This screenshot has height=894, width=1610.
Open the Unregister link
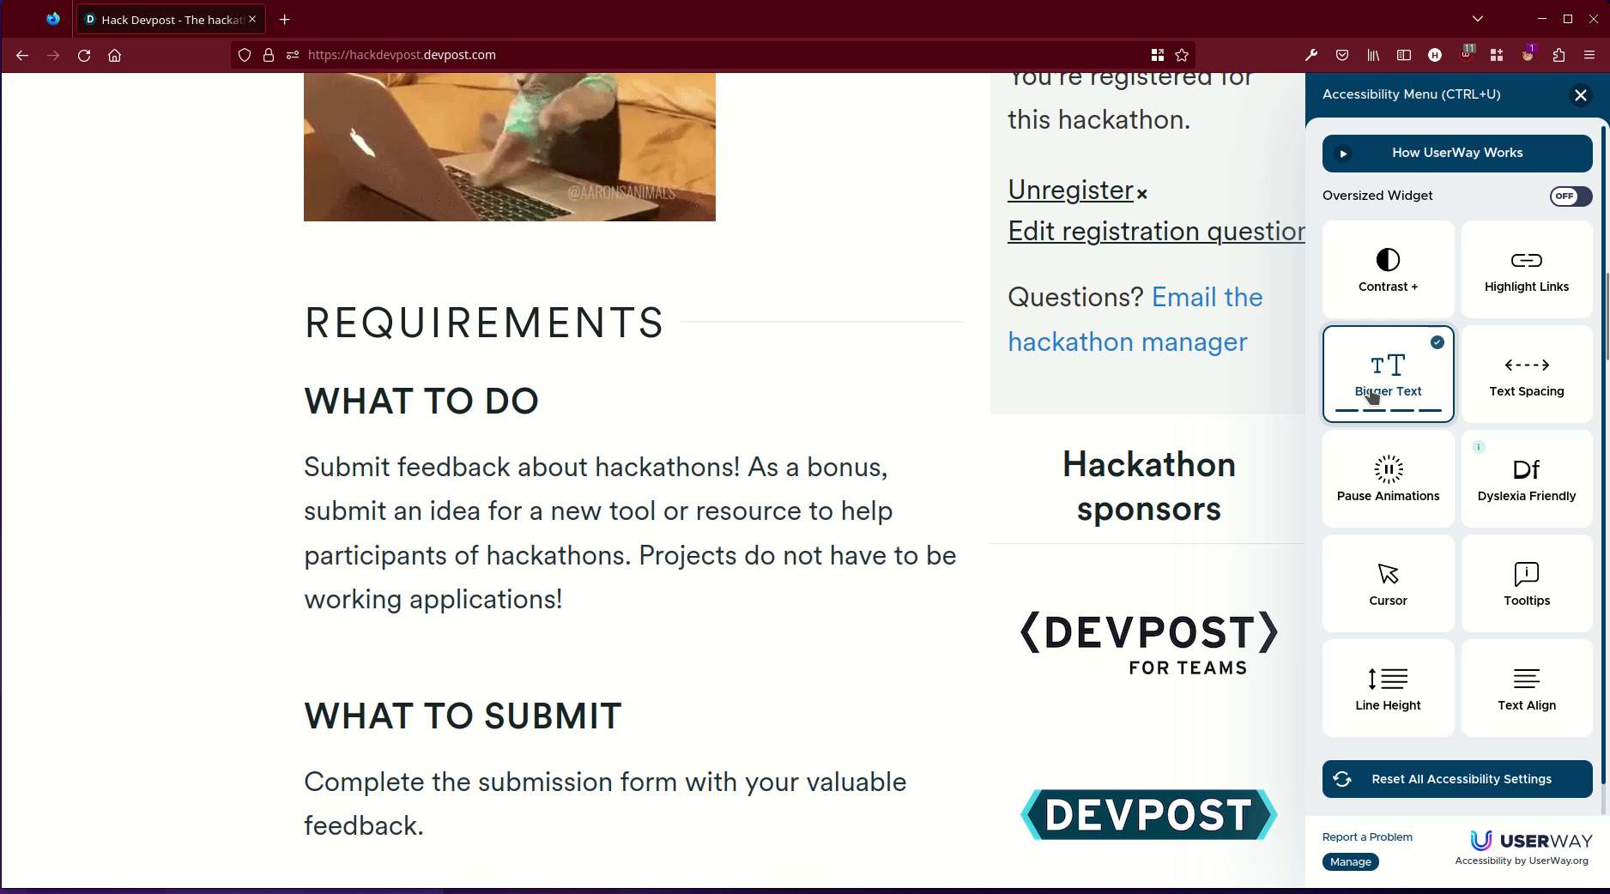coord(1069,190)
